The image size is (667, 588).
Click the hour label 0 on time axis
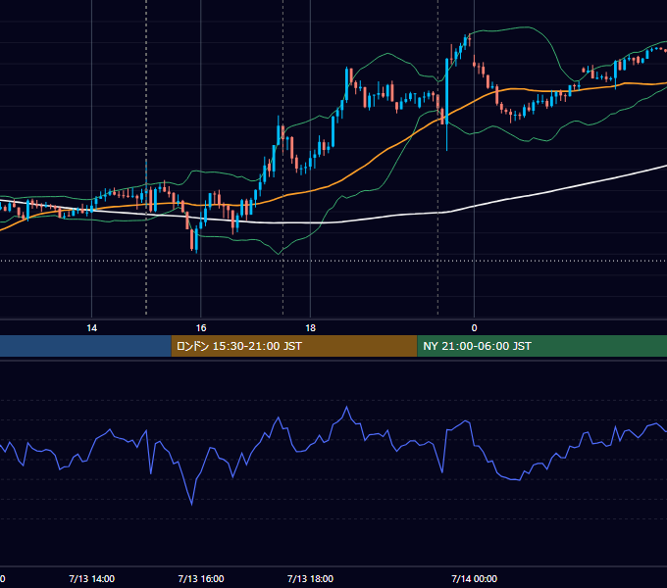point(474,328)
